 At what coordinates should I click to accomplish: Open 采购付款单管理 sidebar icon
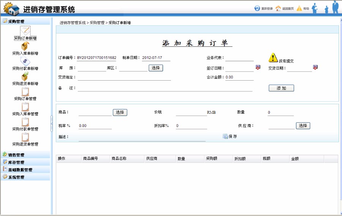[25, 122]
